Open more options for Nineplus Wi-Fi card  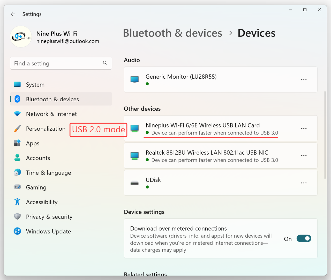click(x=304, y=128)
